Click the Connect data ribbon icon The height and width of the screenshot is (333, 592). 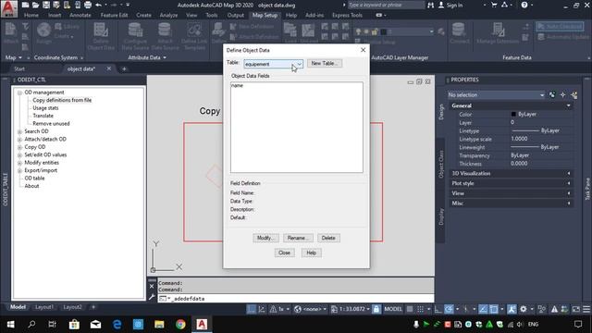pos(459,33)
